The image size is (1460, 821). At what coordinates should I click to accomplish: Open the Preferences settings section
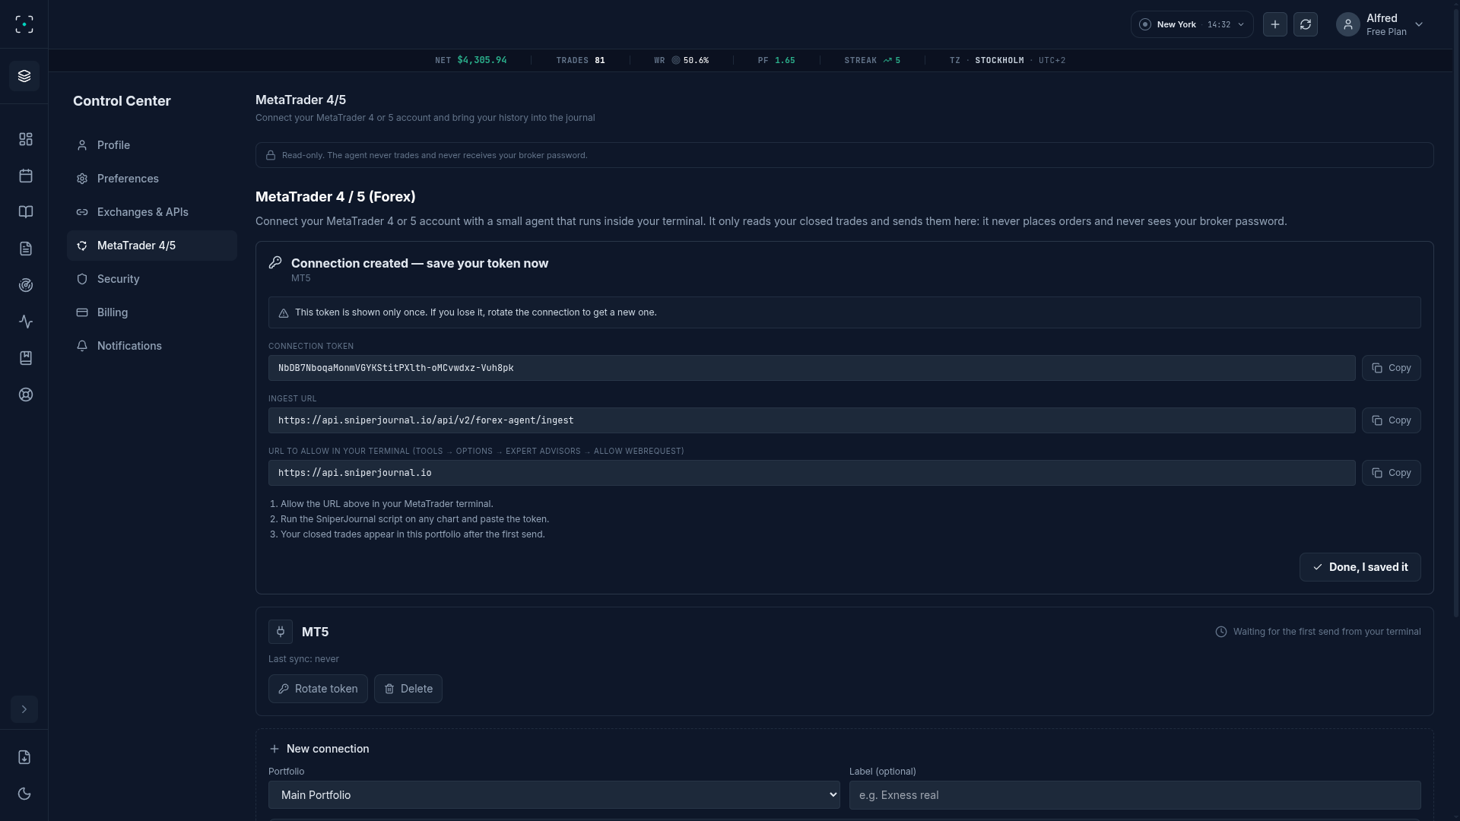click(x=152, y=179)
